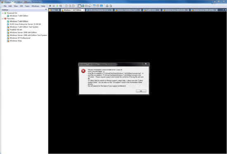Close the FreeBSD 64-bit tab

tap(160, 10)
